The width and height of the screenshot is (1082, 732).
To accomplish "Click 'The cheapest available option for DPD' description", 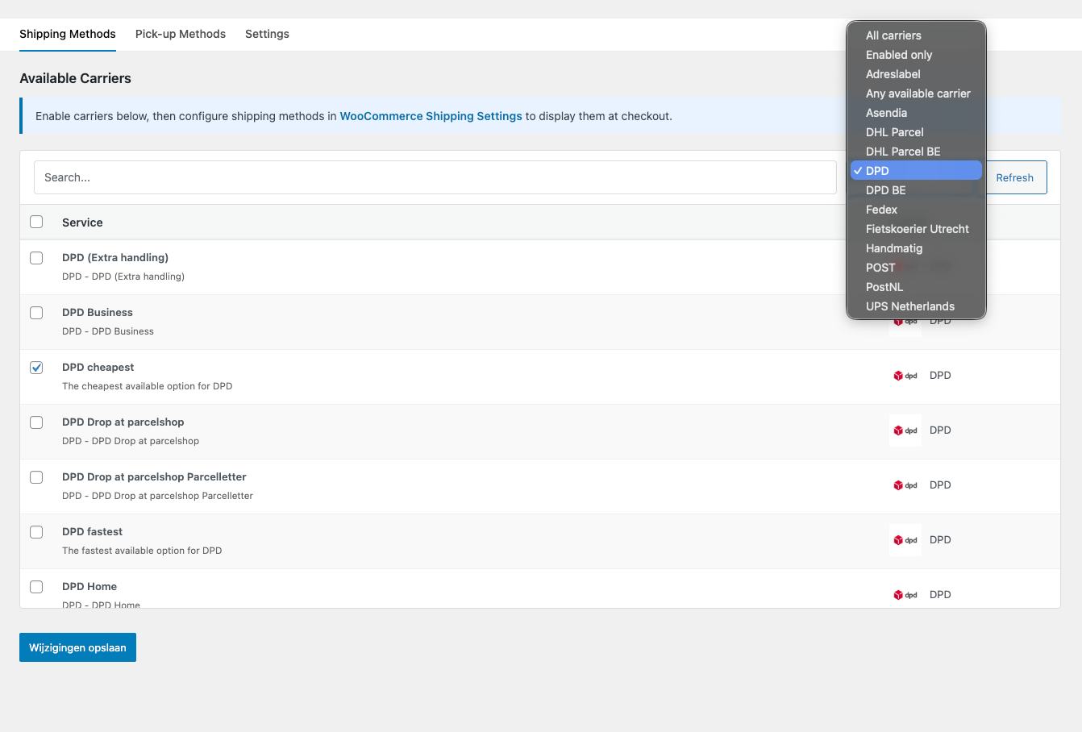I will coord(148,386).
